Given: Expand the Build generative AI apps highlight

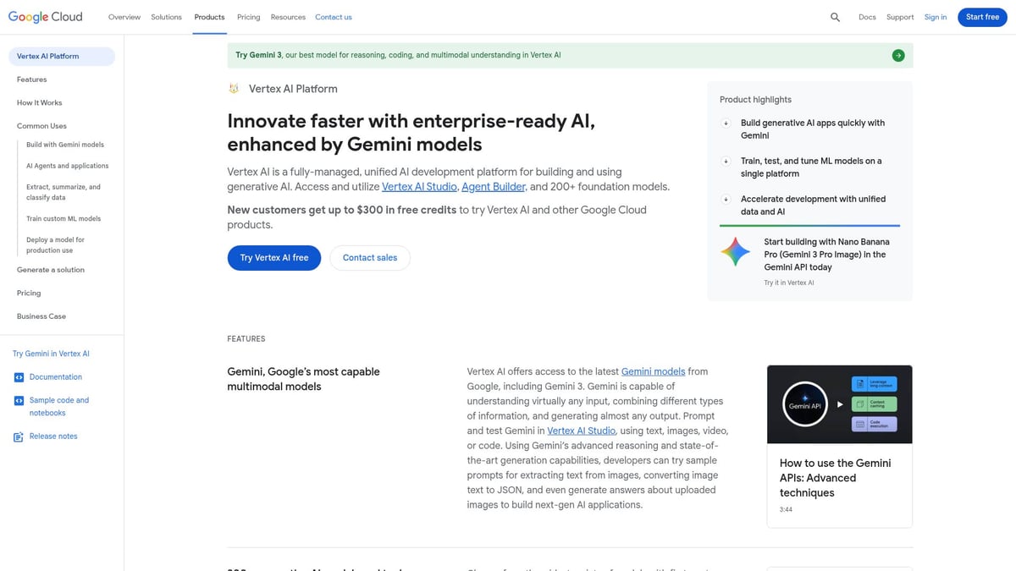Looking at the screenshot, I should (726, 124).
